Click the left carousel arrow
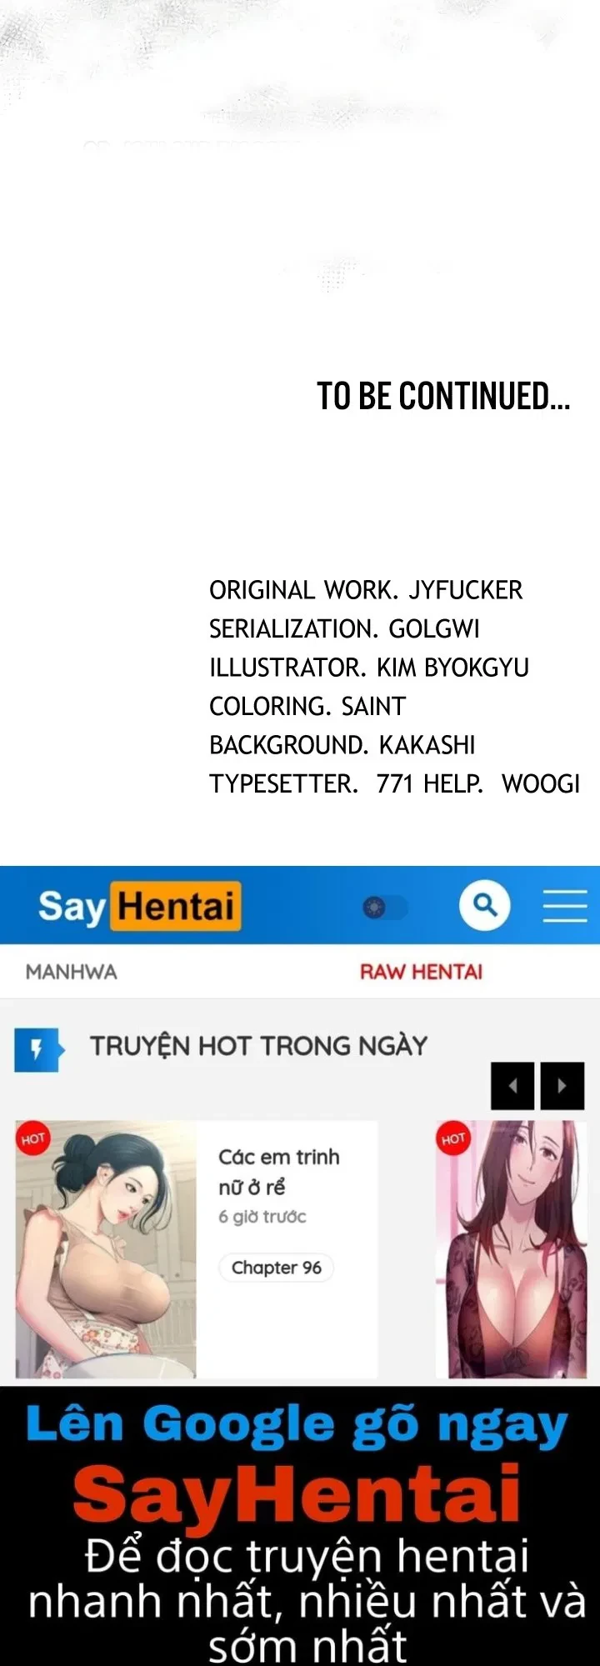This screenshot has height=1666, width=600. [x=512, y=1086]
